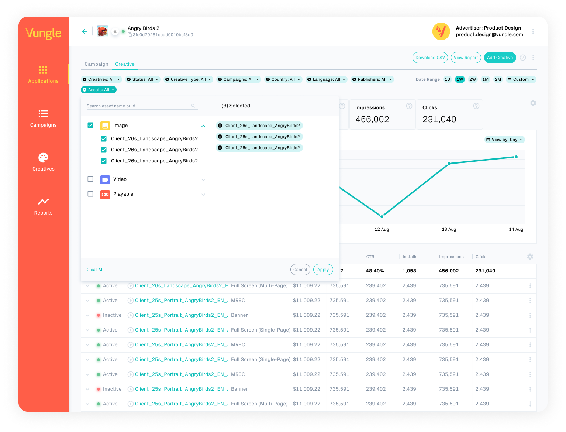
Task: Click Add Creative button
Action: (500, 58)
